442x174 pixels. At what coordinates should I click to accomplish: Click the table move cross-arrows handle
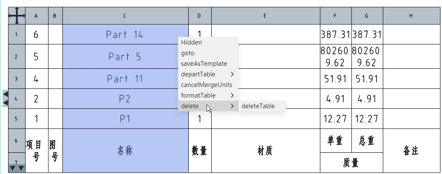pyautogui.click(x=17, y=16)
